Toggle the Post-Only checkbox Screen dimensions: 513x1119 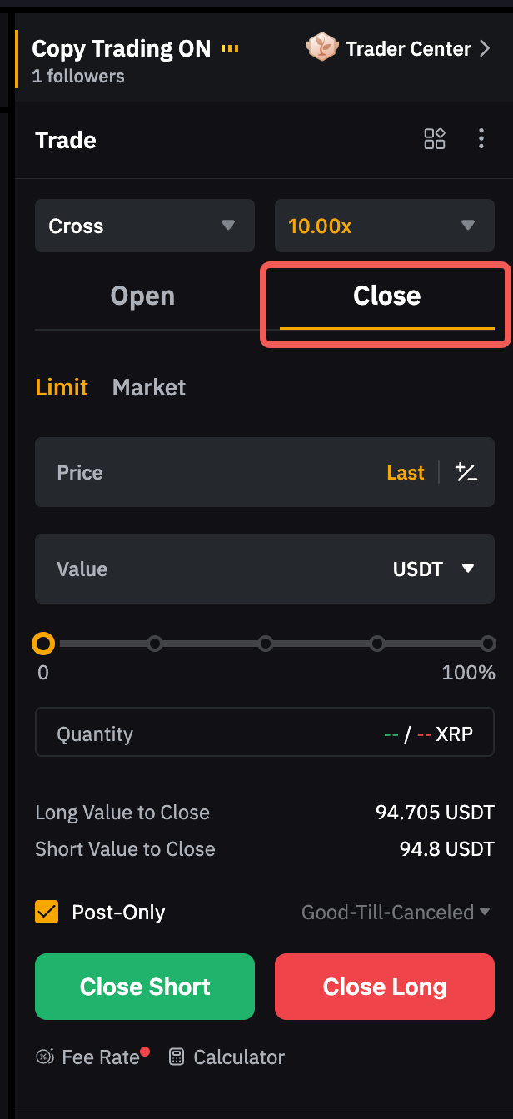[x=47, y=913]
